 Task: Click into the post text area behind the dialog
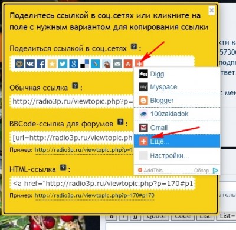pyautogui.click(x=171, y=226)
